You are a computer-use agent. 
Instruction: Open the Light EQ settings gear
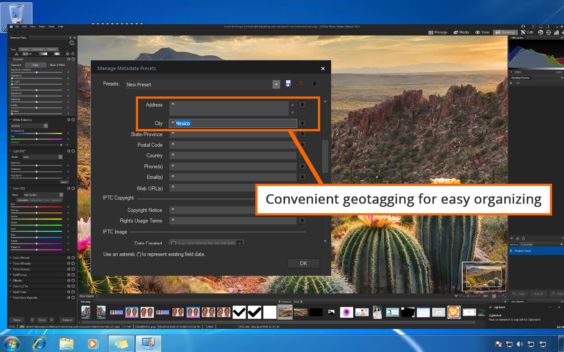click(68, 151)
